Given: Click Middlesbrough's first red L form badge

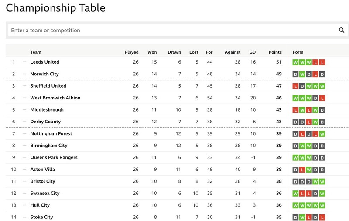Looking at the screenshot, I should pyautogui.click(x=295, y=110).
